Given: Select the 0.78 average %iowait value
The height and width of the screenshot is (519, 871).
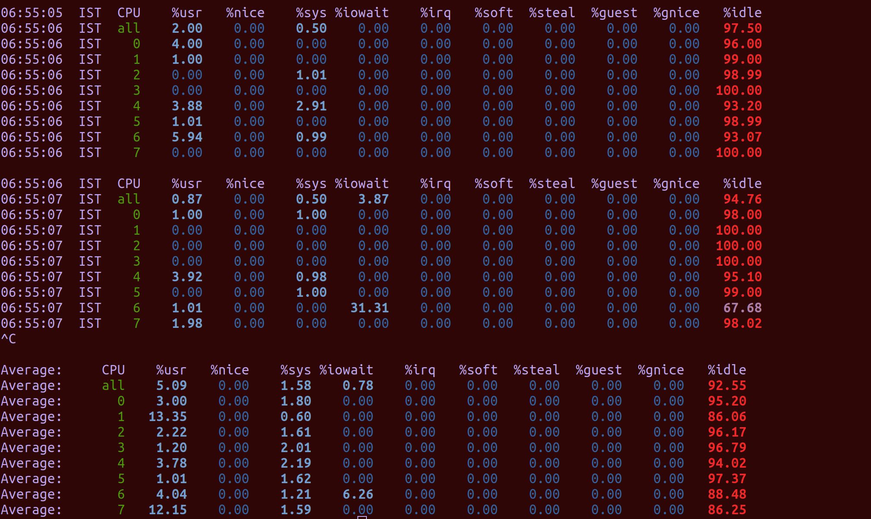Looking at the screenshot, I should [x=358, y=386].
